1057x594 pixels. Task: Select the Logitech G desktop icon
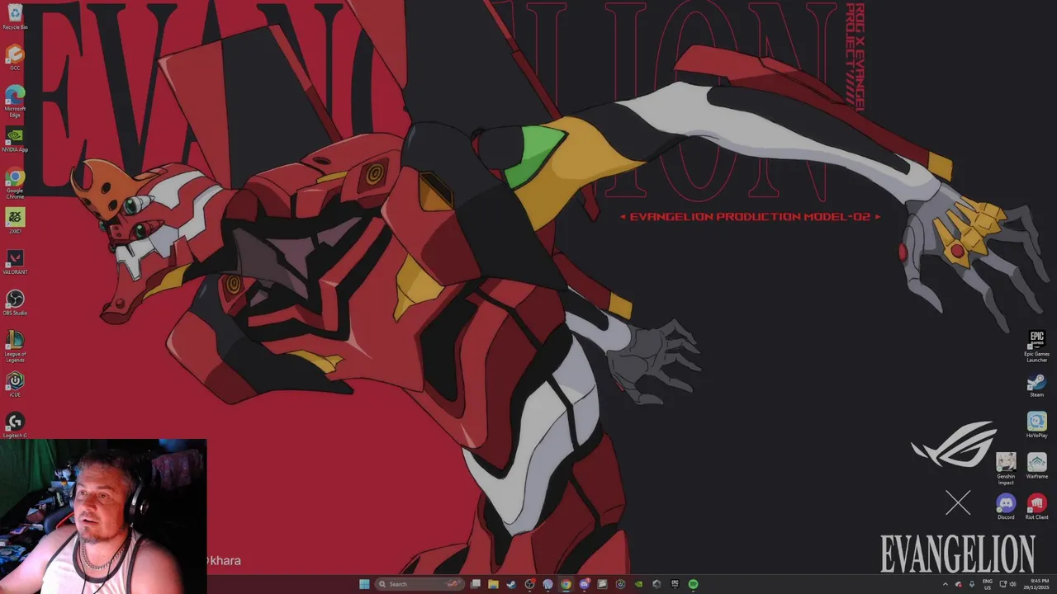coord(15,425)
